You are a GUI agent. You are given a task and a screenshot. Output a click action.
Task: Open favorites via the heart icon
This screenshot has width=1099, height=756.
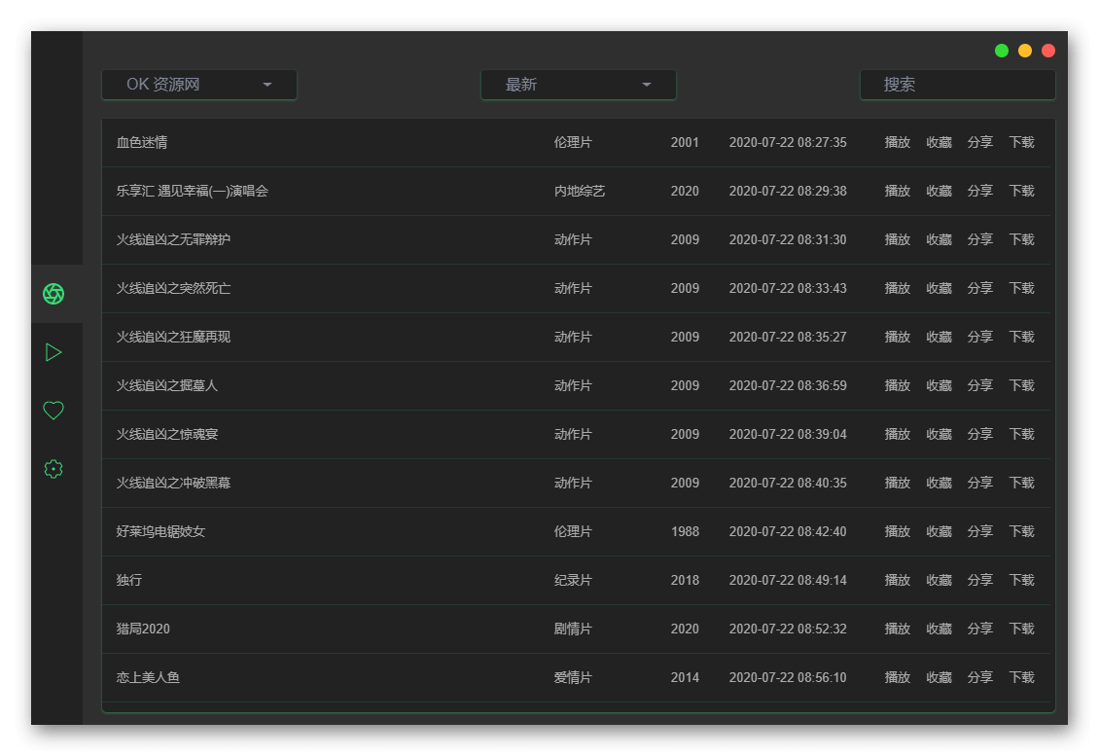pos(53,411)
